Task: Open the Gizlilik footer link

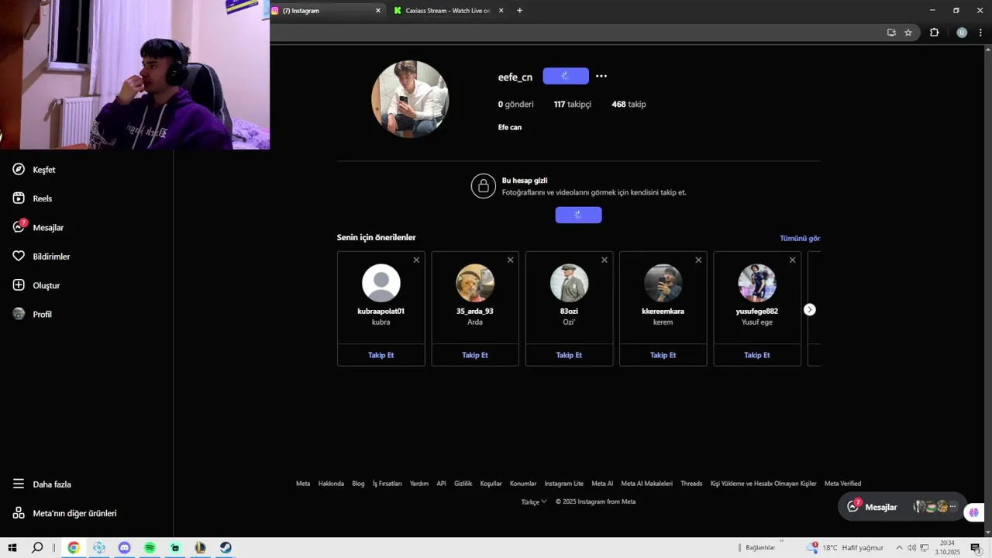Action: point(463,484)
